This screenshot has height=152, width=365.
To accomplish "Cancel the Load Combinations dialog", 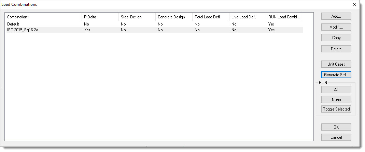I will (336, 137).
